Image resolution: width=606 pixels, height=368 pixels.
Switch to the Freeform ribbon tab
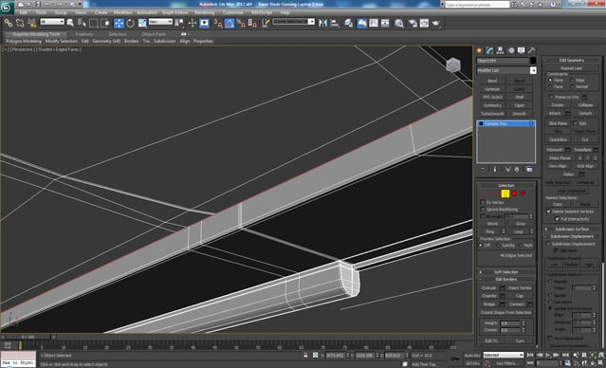(84, 34)
